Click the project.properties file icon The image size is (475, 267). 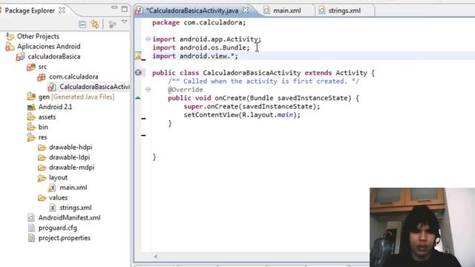pyautogui.click(x=31, y=238)
